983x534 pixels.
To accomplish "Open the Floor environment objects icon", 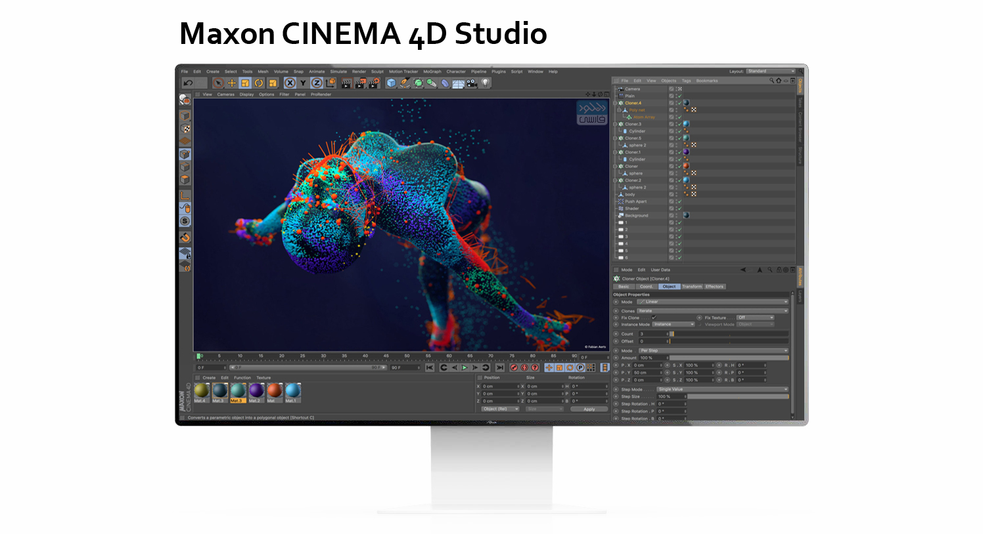I will coord(459,83).
